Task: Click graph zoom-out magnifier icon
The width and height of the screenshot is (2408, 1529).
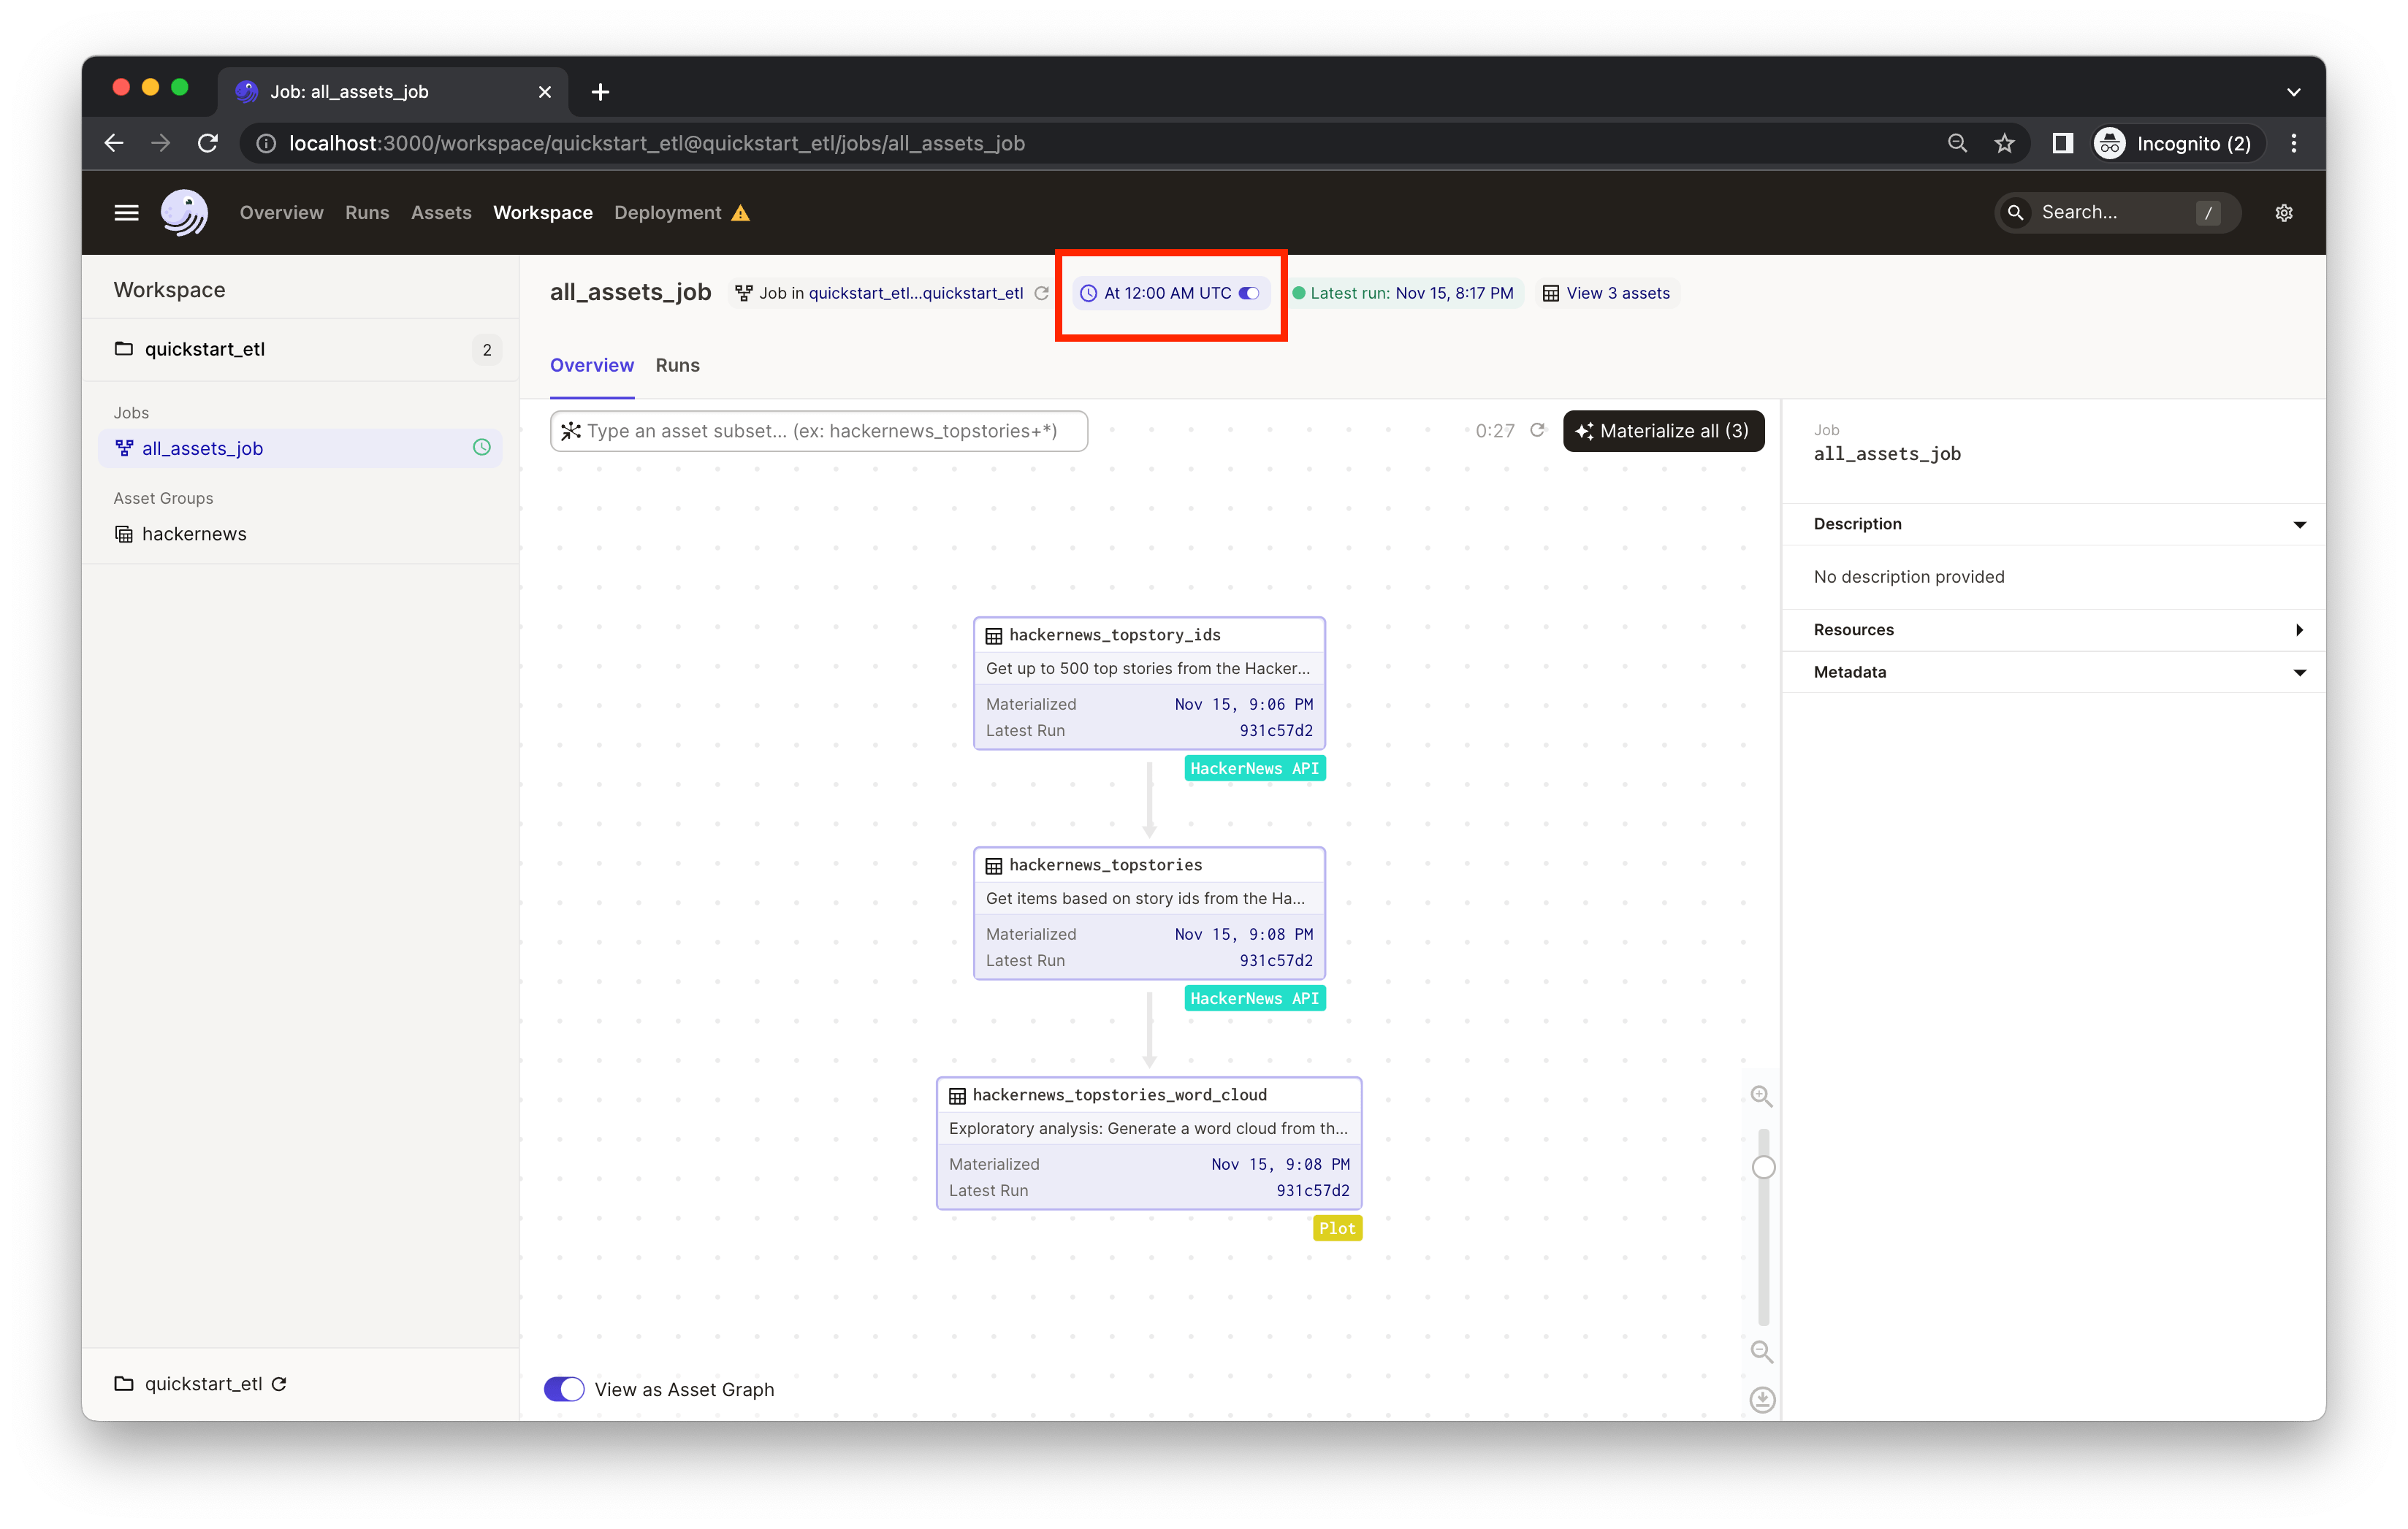Action: (1761, 1352)
